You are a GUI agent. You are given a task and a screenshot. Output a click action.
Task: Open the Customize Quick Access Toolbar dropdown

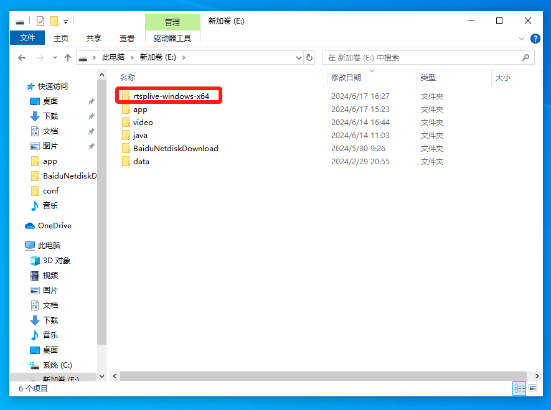point(66,22)
